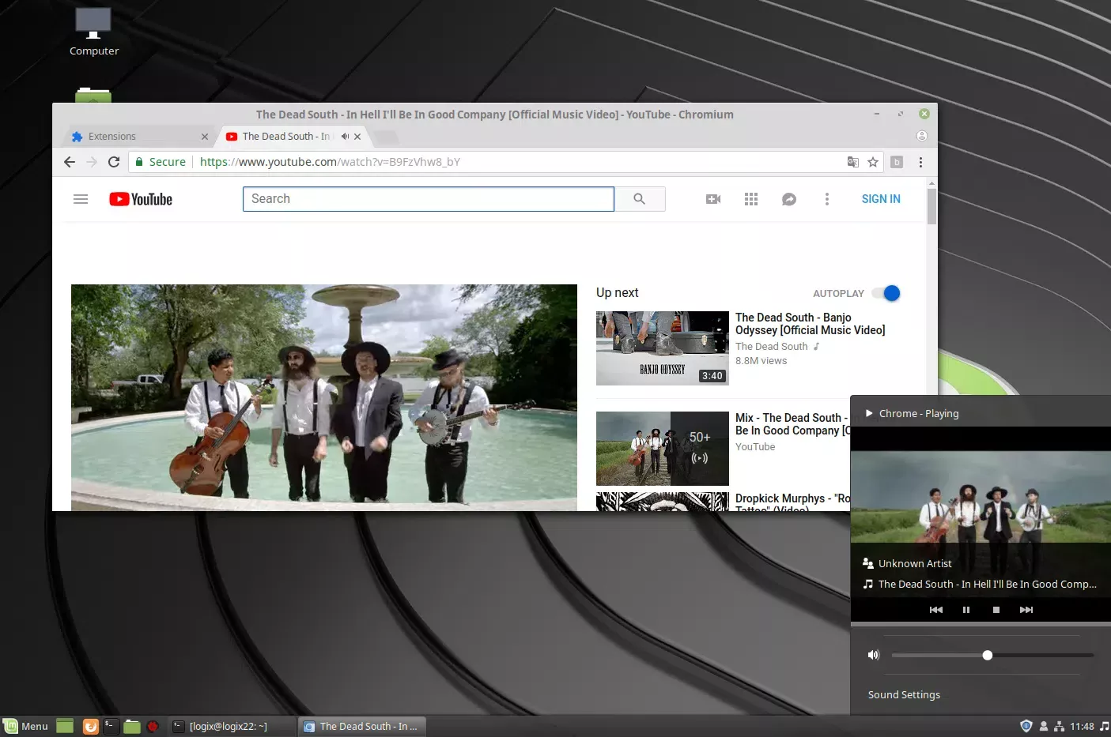Screen dimensions: 1111x737
Task: Click the video upload icon on YouTube
Action: tap(712, 198)
